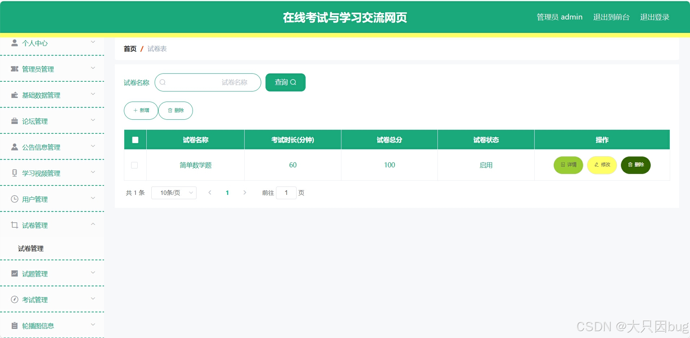Expand 用户管理 menu chevron
The height and width of the screenshot is (338, 690).
click(93, 198)
